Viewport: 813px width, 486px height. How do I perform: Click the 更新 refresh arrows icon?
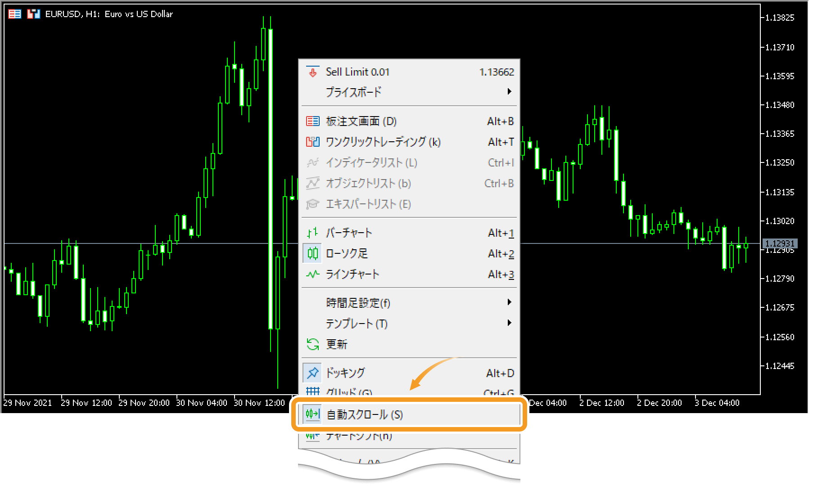coord(313,344)
